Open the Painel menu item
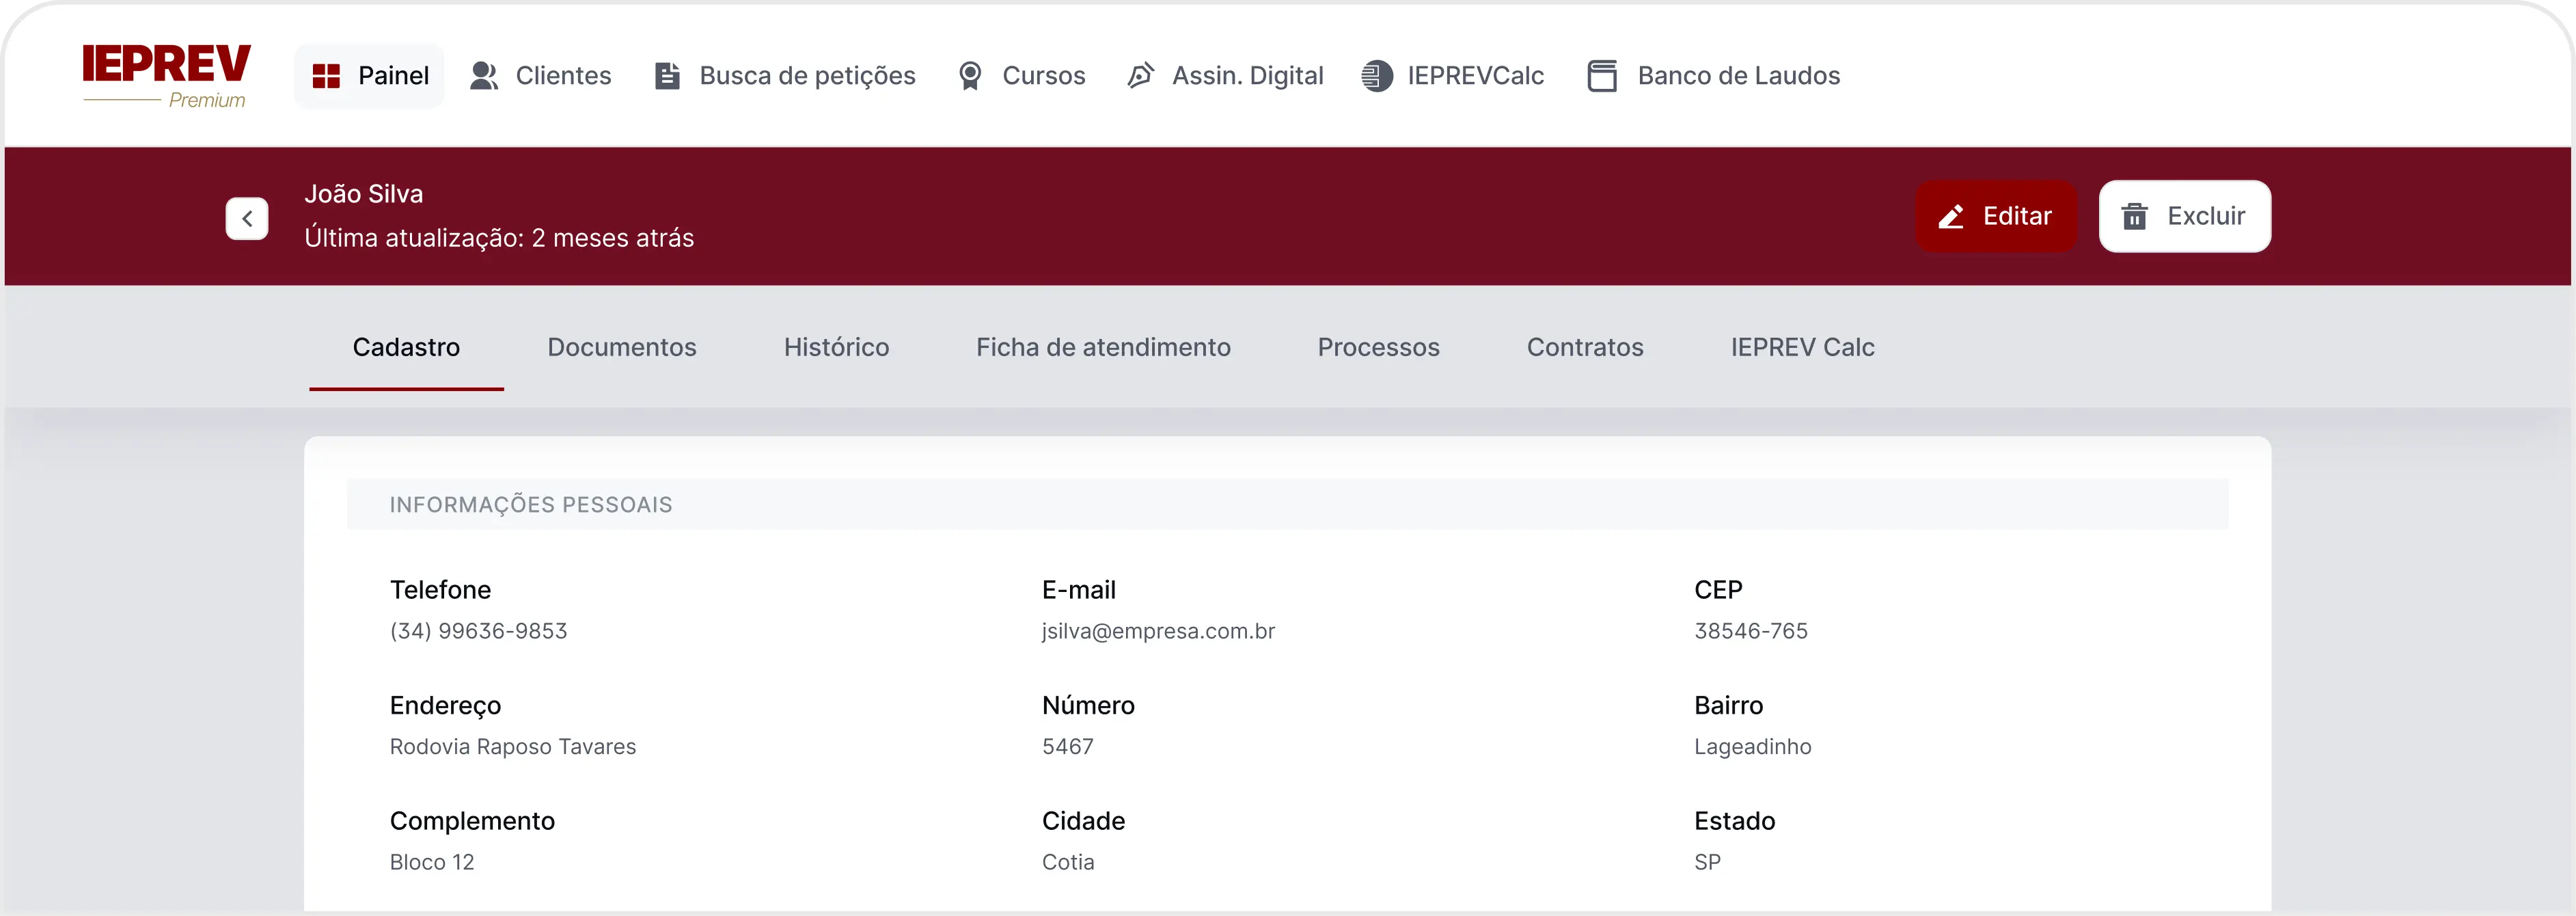2576x916 pixels. (369, 76)
